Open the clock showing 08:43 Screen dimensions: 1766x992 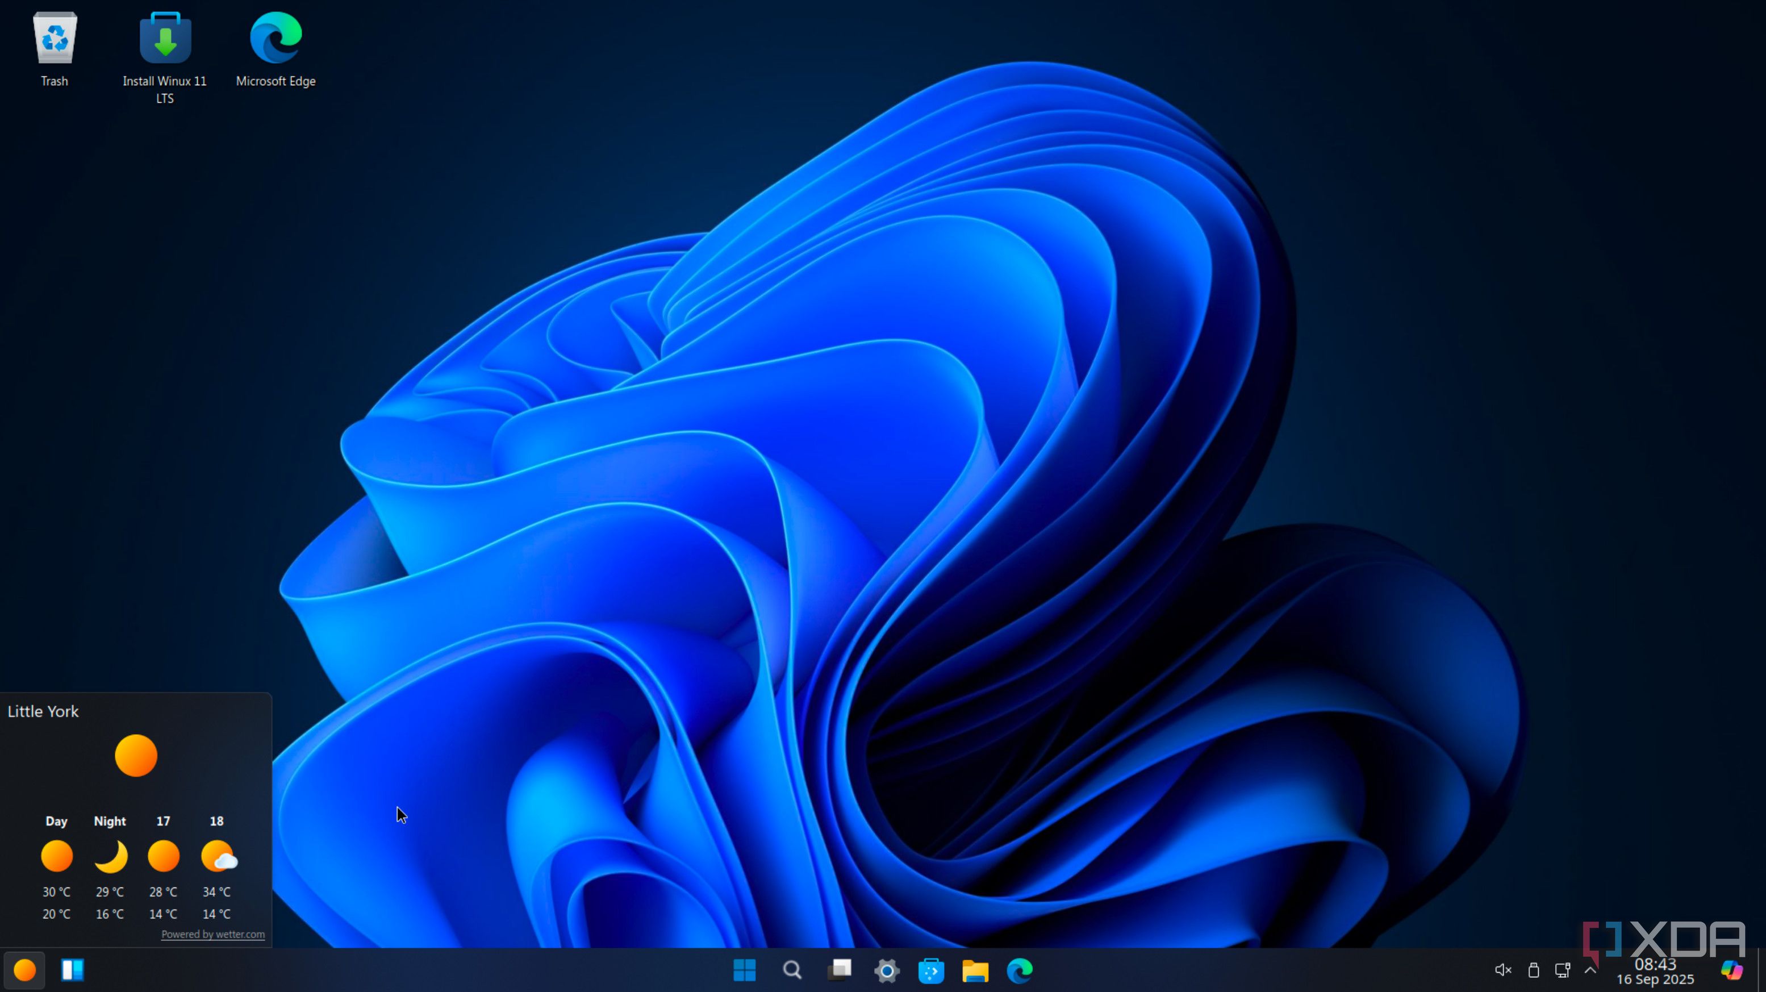point(1655,965)
